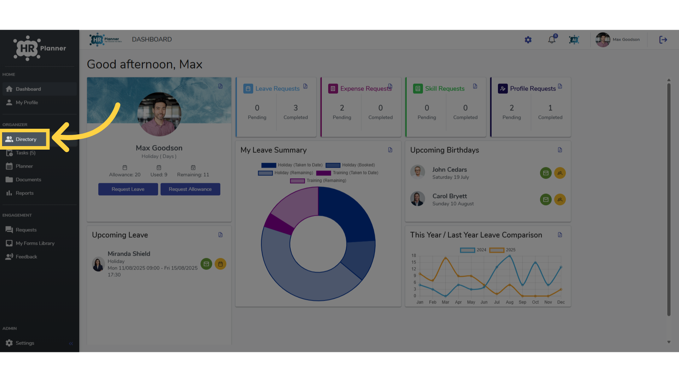Toggle Holiday (Taken to Date) legend entry
The image size is (679, 382).
[292, 165]
